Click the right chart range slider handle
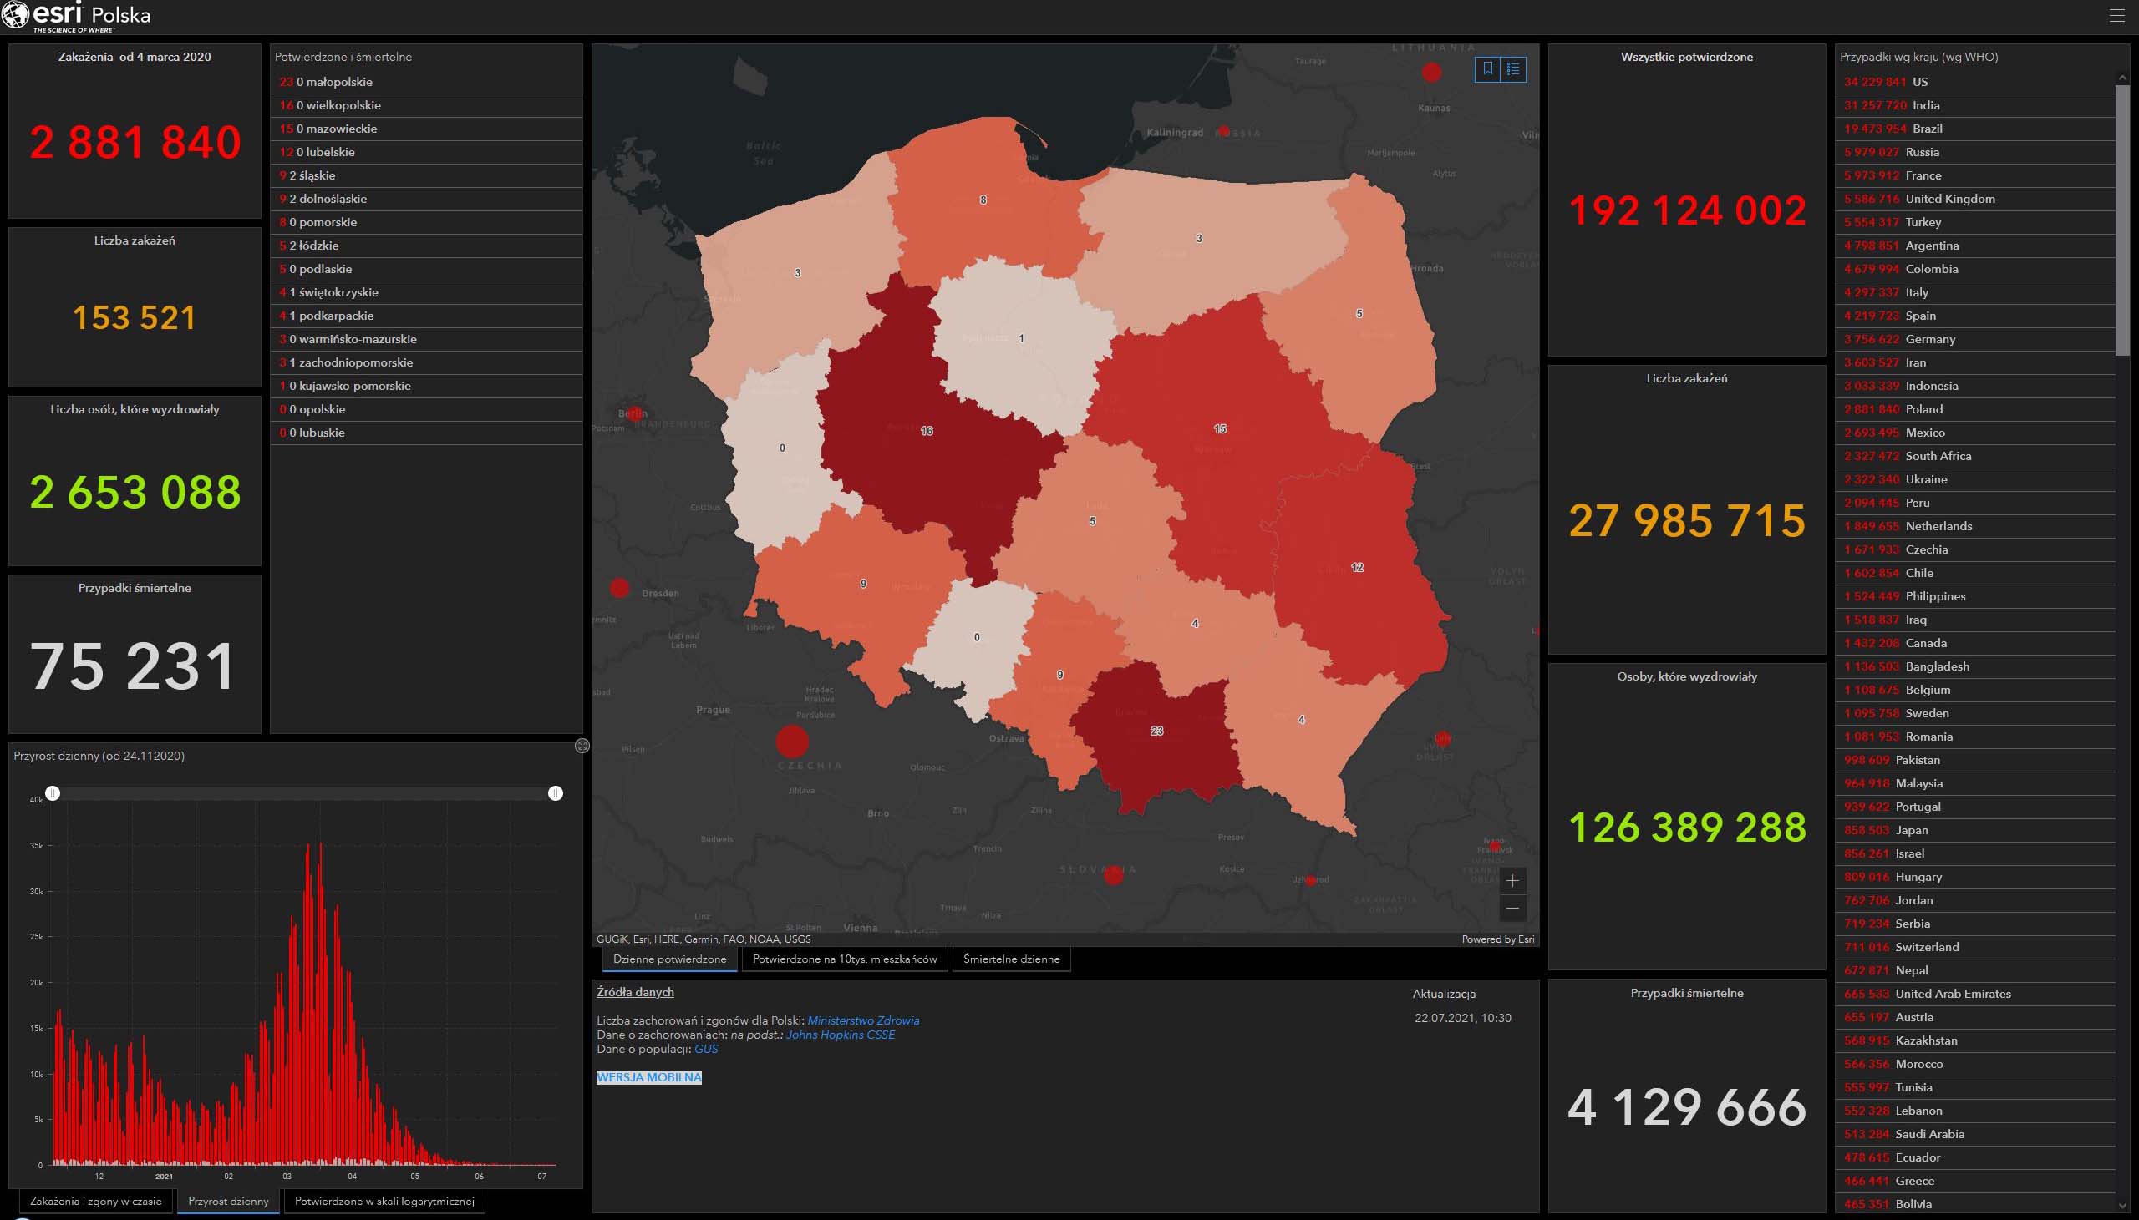 [x=555, y=792]
